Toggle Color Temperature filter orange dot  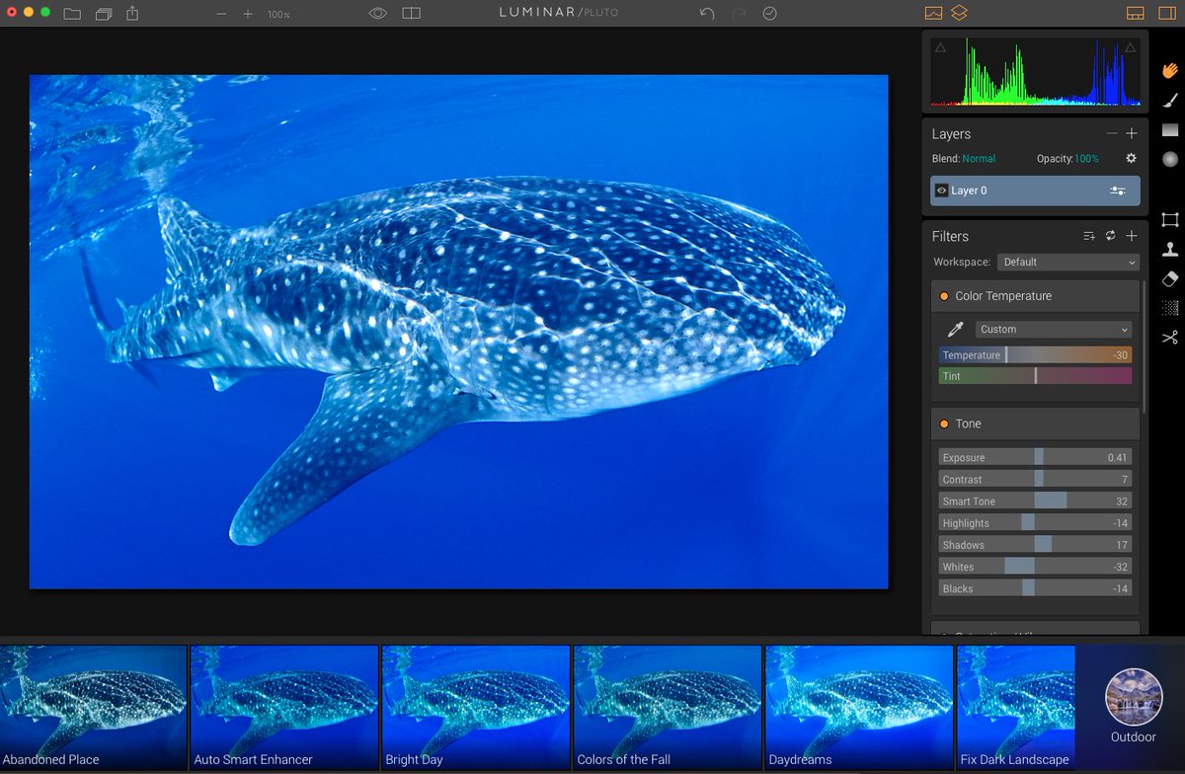point(944,296)
